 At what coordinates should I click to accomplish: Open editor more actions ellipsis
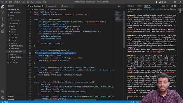(x=122, y=6)
